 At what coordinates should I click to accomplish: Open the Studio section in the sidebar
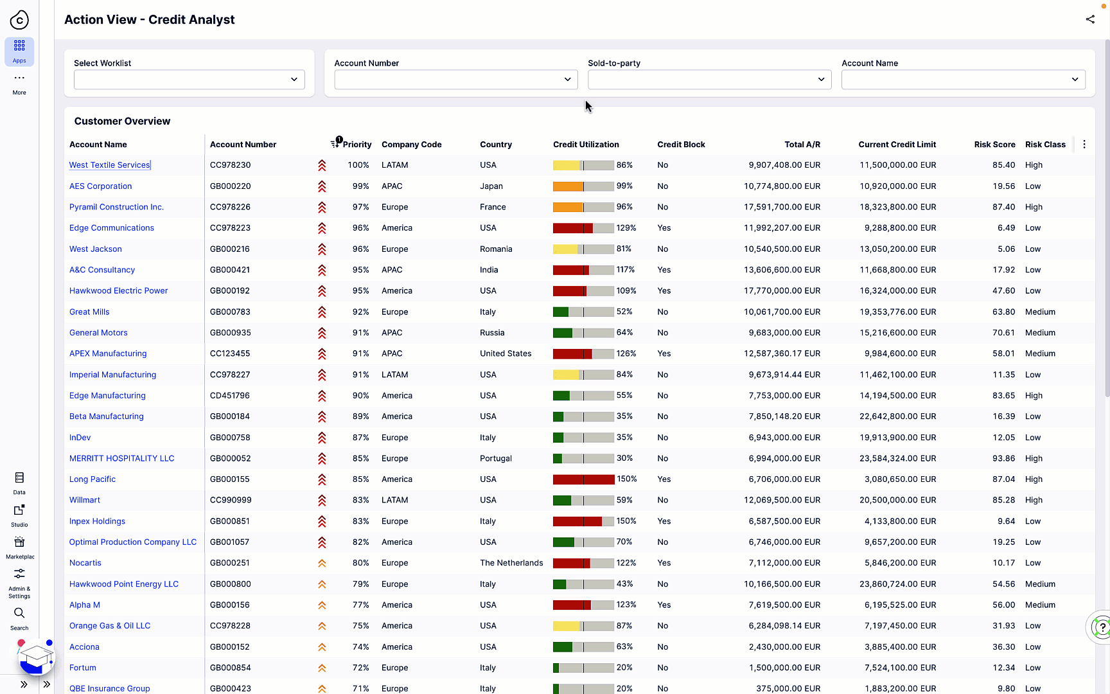[x=19, y=514]
